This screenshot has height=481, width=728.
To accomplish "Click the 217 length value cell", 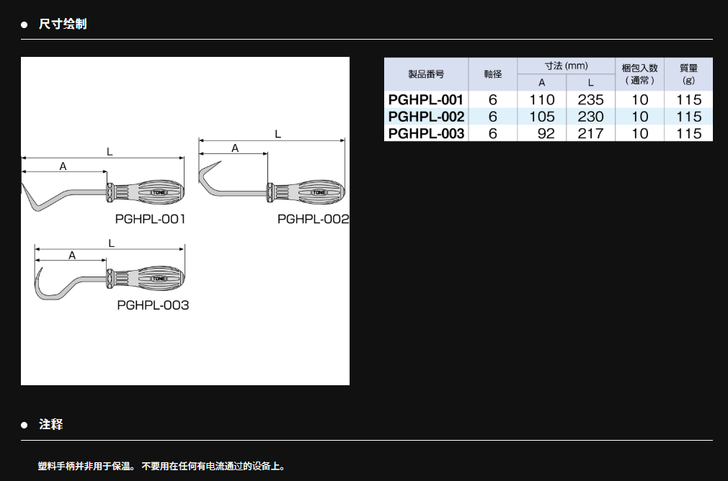I will click(590, 133).
